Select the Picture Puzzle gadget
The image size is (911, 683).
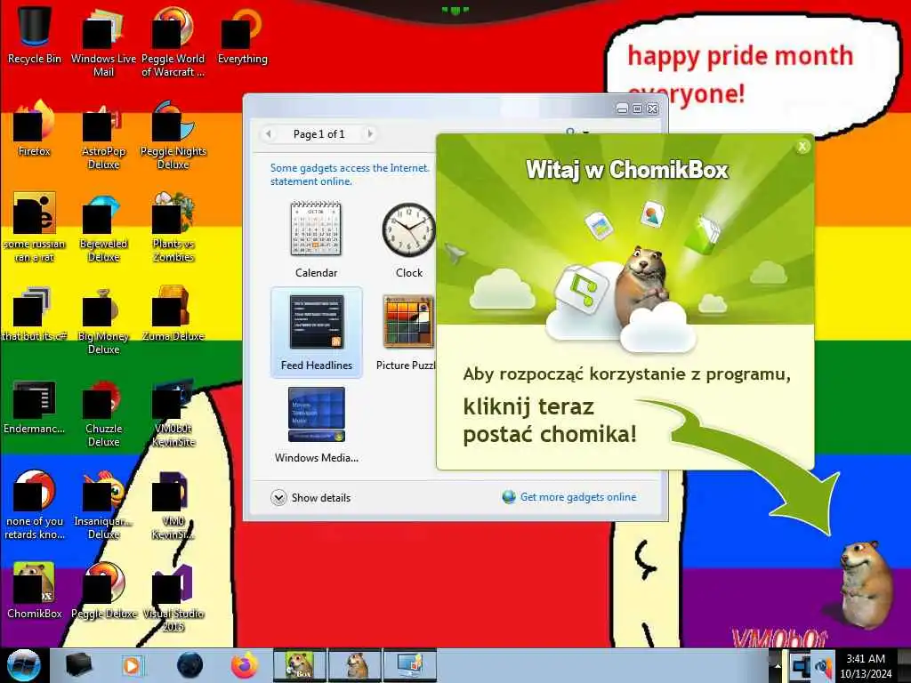coord(407,332)
